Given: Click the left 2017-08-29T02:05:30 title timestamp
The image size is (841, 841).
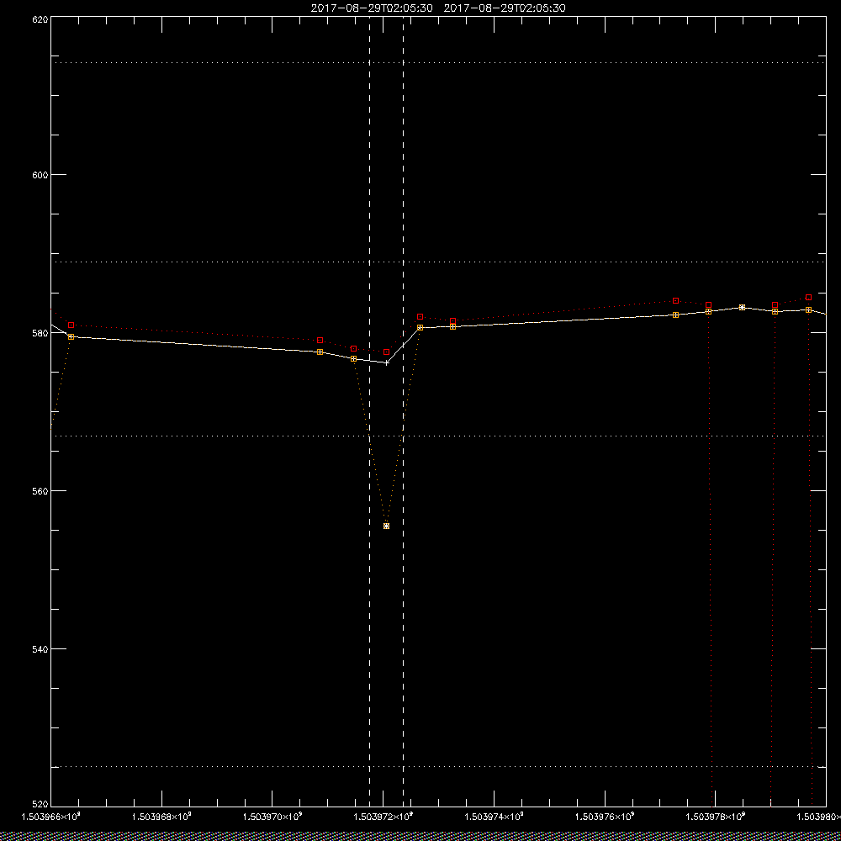Looking at the screenshot, I should point(372,8).
